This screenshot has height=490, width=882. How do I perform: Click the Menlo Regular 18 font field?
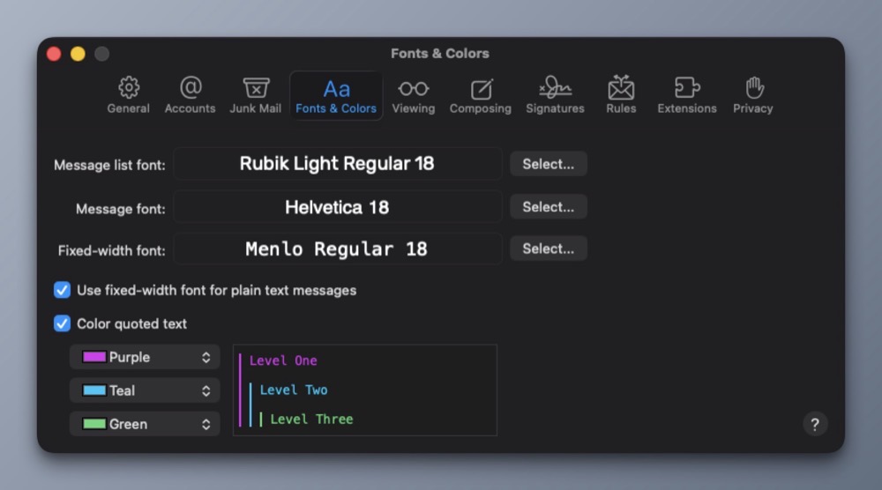tap(338, 249)
